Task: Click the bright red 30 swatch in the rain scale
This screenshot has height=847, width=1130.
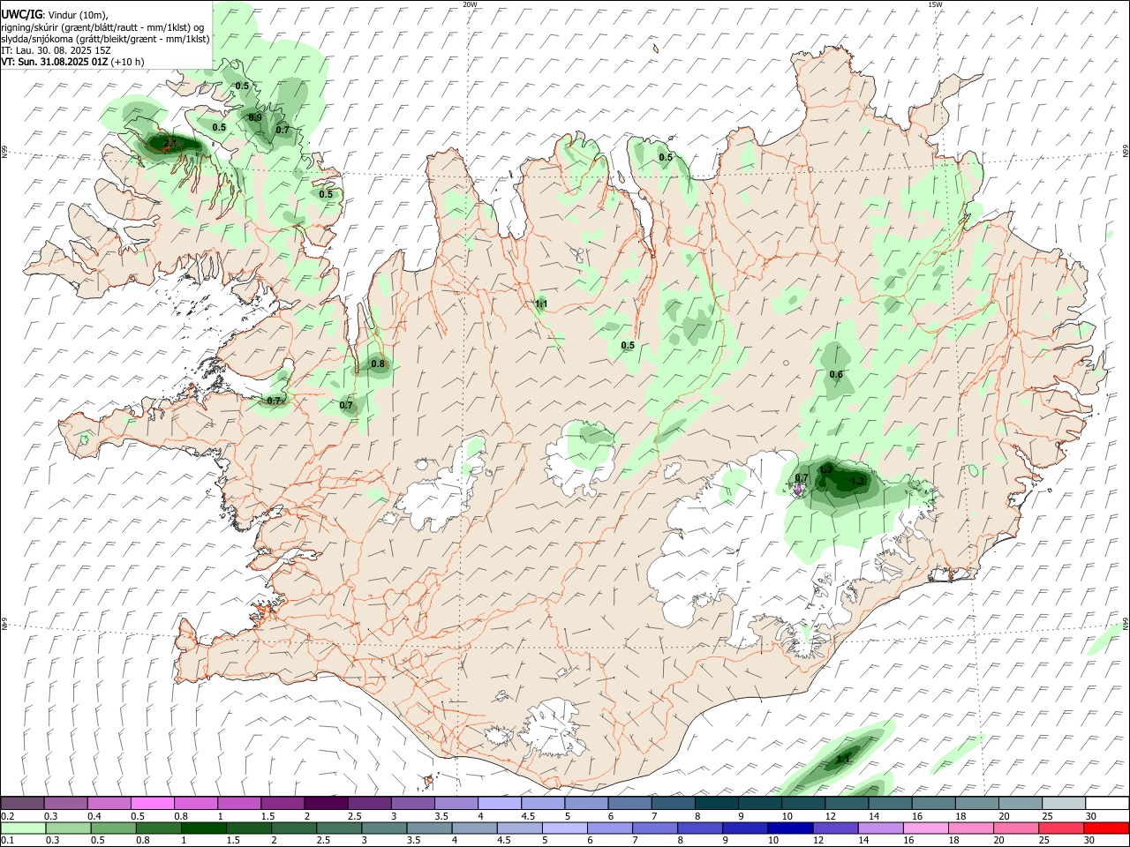Action: pyautogui.click(x=1107, y=828)
